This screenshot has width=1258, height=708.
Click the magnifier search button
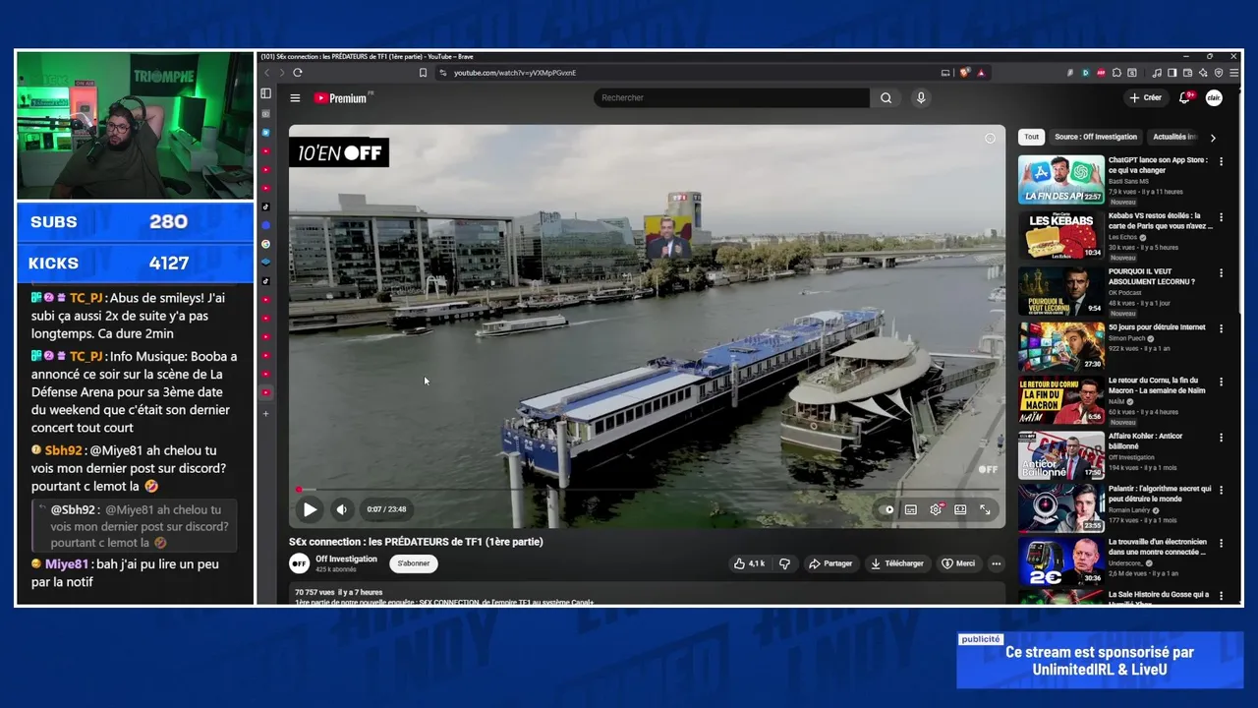point(886,97)
